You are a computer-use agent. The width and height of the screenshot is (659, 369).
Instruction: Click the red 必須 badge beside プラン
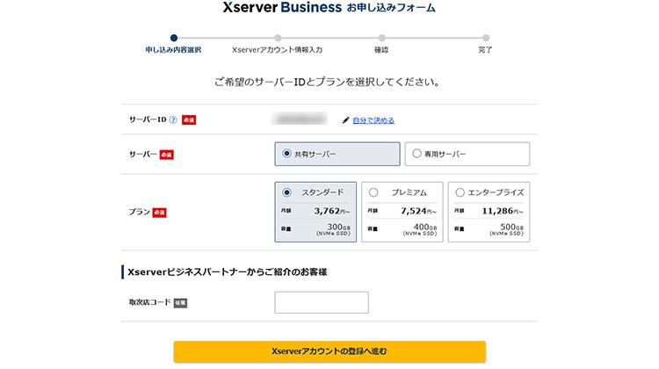pyautogui.click(x=159, y=213)
